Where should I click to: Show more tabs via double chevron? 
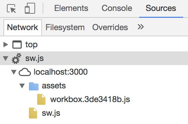[x=140, y=27]
